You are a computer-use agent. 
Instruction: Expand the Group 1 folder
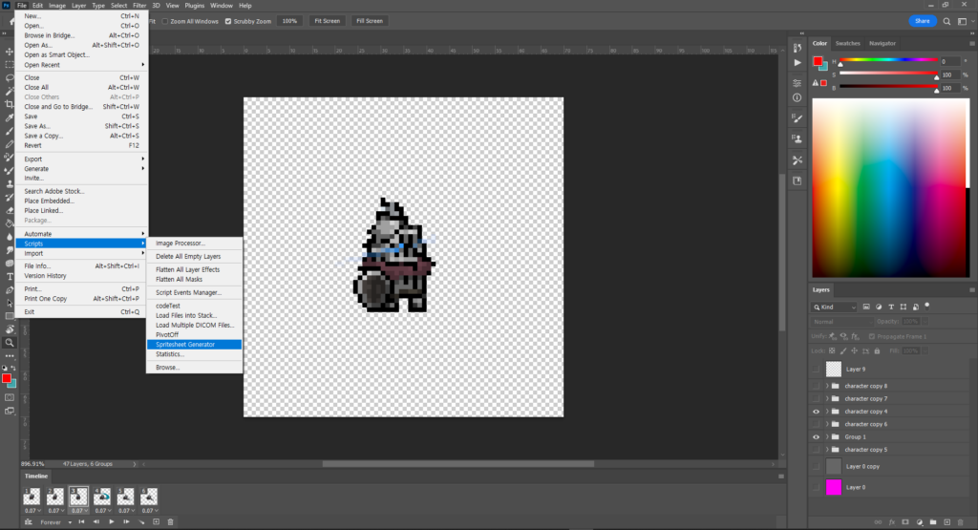point(827,437)
